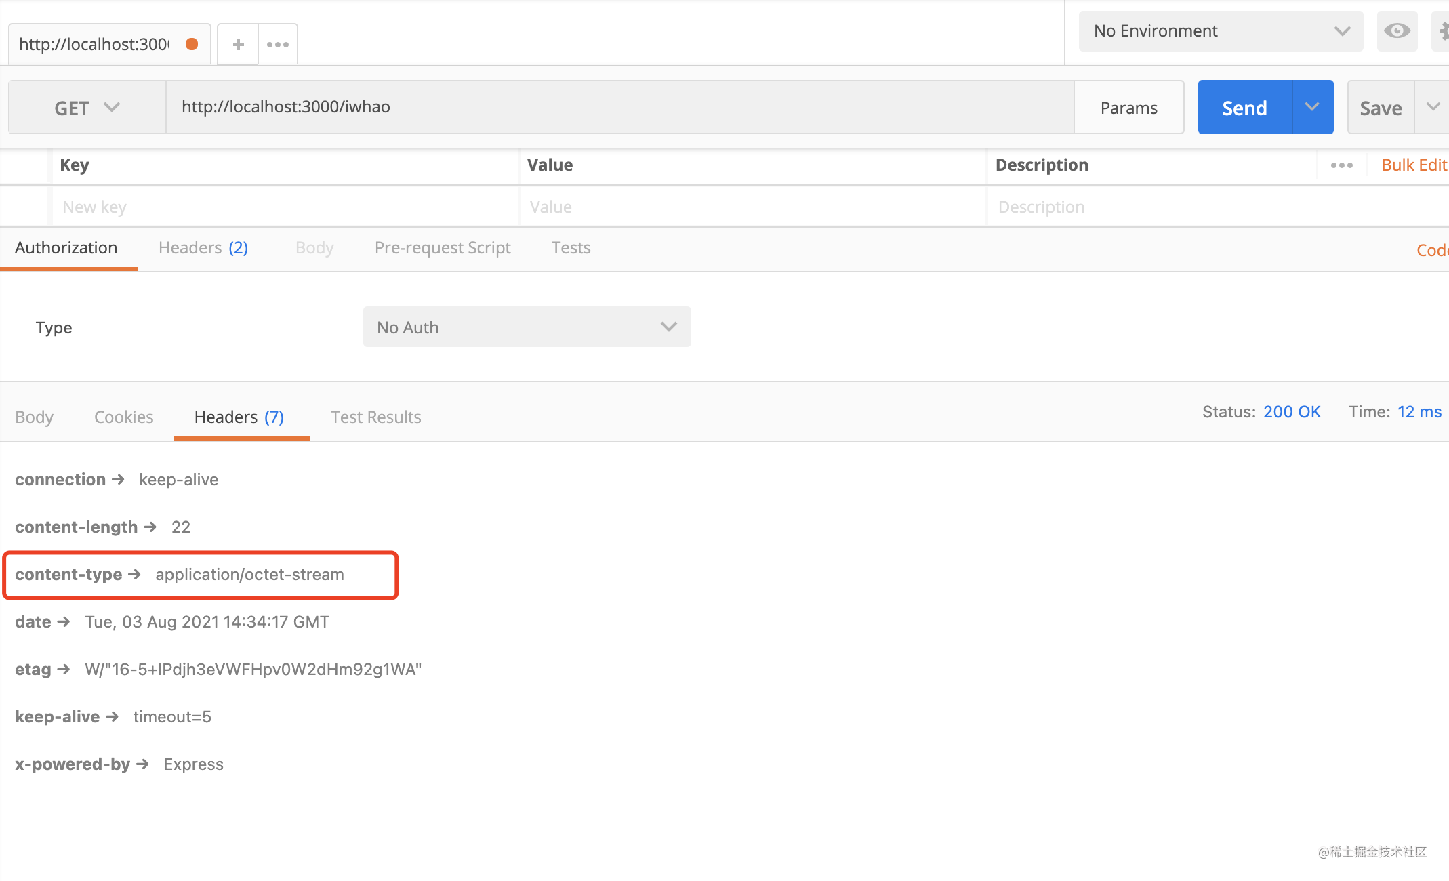Click the request URL input field
Viewport: 1449px width, 881px height.
(619, 107)
